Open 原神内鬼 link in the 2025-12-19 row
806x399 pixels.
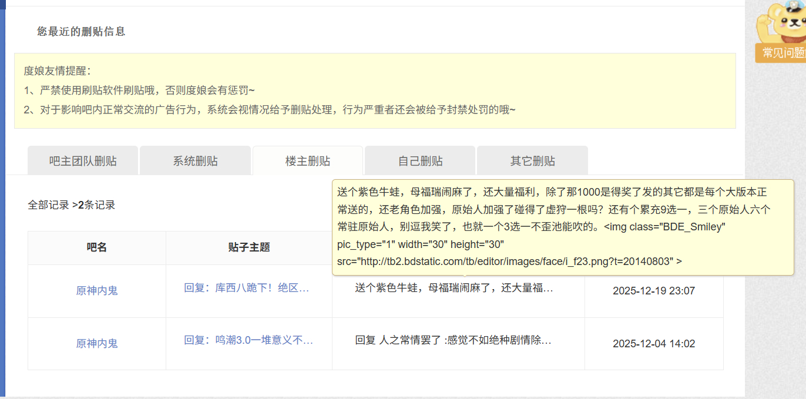click(97, 291)
